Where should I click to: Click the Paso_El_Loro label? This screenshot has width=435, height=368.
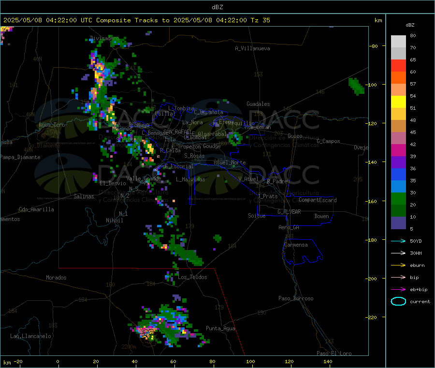pos(334,353)
